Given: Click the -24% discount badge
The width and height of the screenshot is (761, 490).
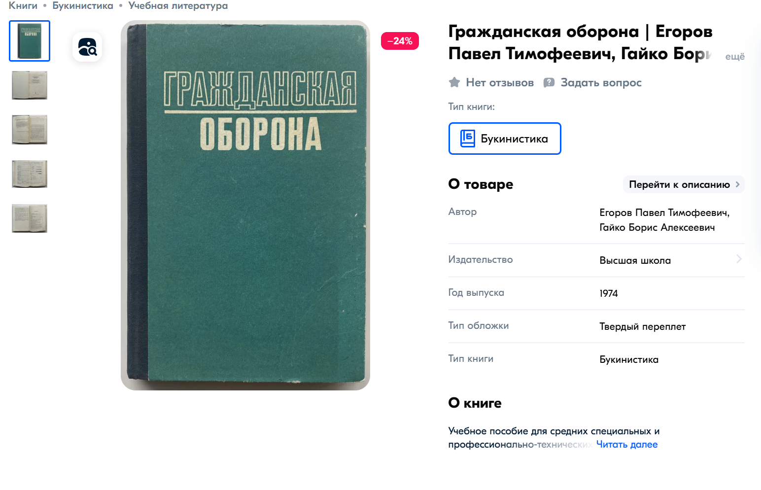Looking at the screenshot, I should click(400, 41).
